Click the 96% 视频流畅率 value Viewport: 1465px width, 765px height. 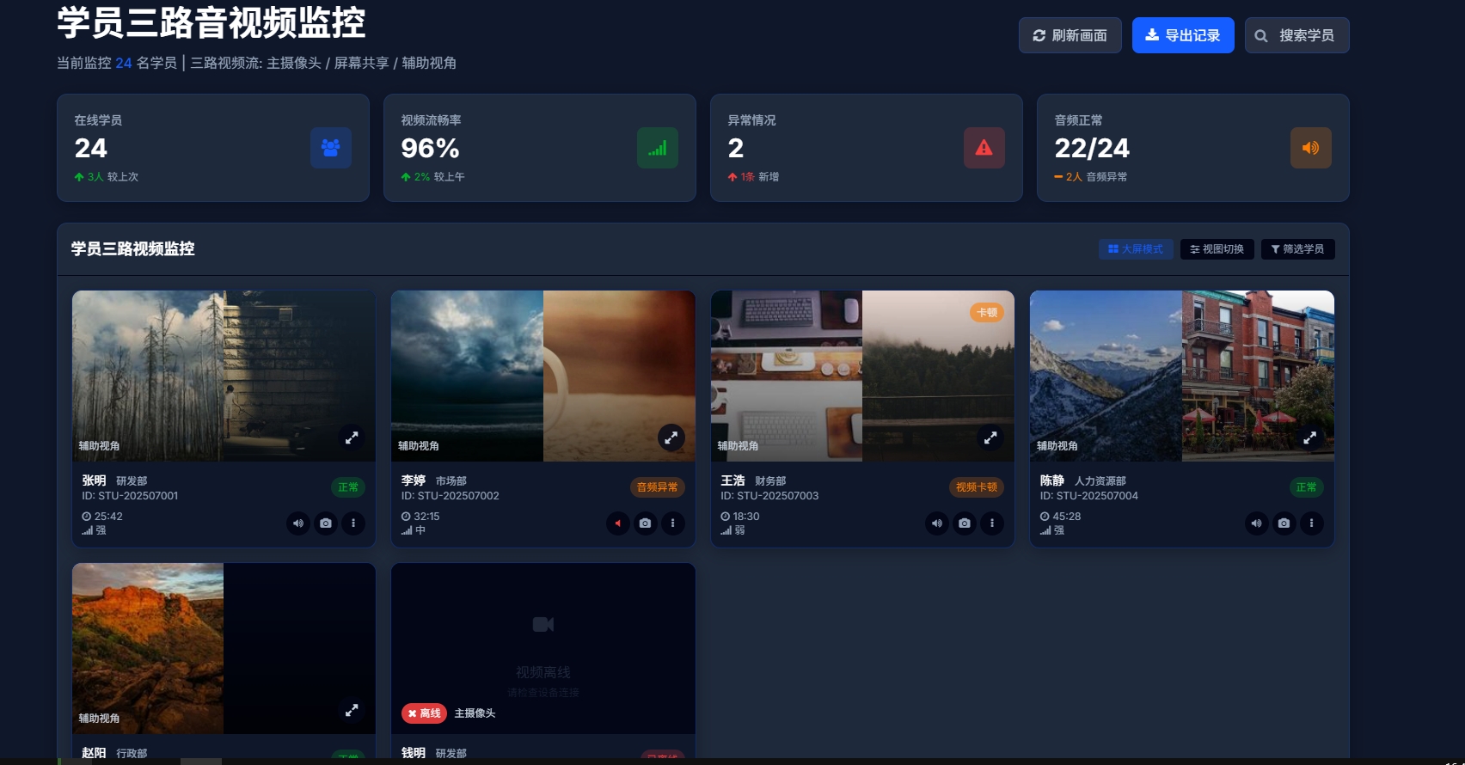click(x=430, y=148)
